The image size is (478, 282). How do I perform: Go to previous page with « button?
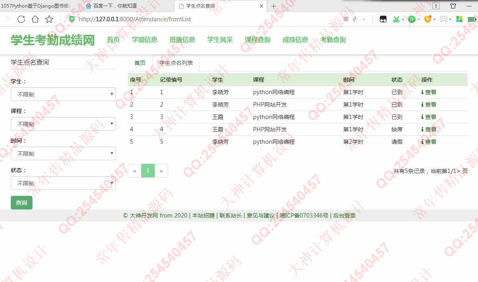[134, 171]
